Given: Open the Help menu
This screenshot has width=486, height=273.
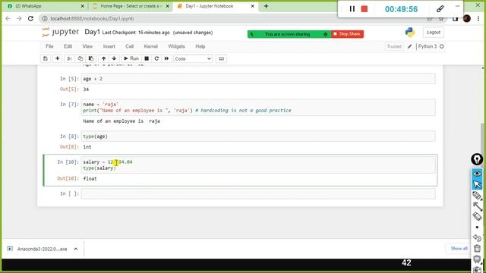Looking at the screenshot, I should click(x=200, y=46).
